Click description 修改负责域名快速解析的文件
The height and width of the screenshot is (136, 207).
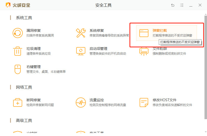click(x=172, y=105)
